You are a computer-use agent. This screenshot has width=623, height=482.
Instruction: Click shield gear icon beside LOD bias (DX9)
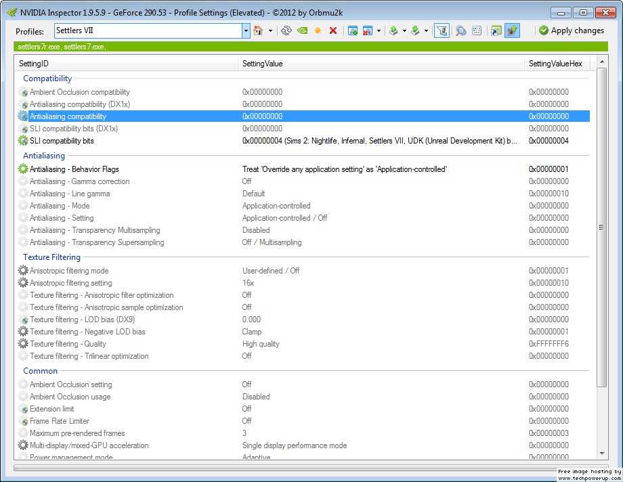click(x=23, y=320)
